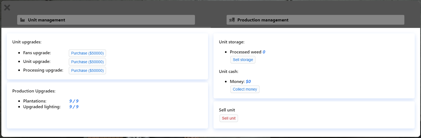The image size is (421, 138).
Task: Click the Unit upgrades heading
Action: click(27, 42)
